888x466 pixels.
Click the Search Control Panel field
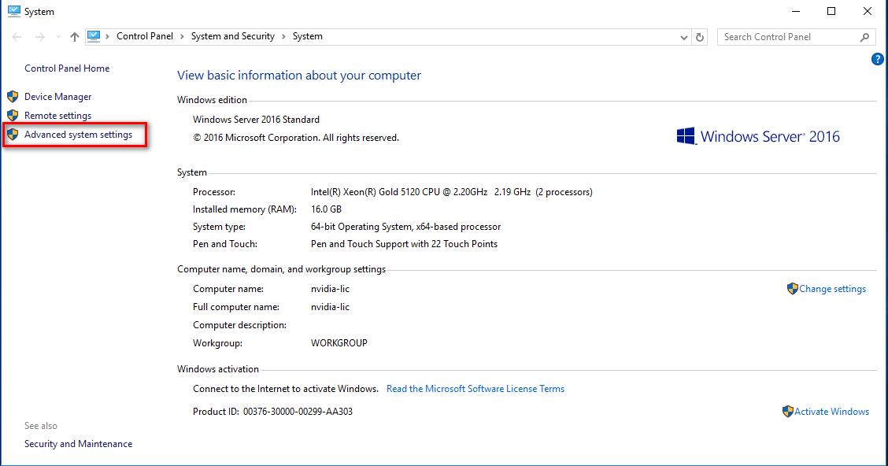tap(787, 37)
